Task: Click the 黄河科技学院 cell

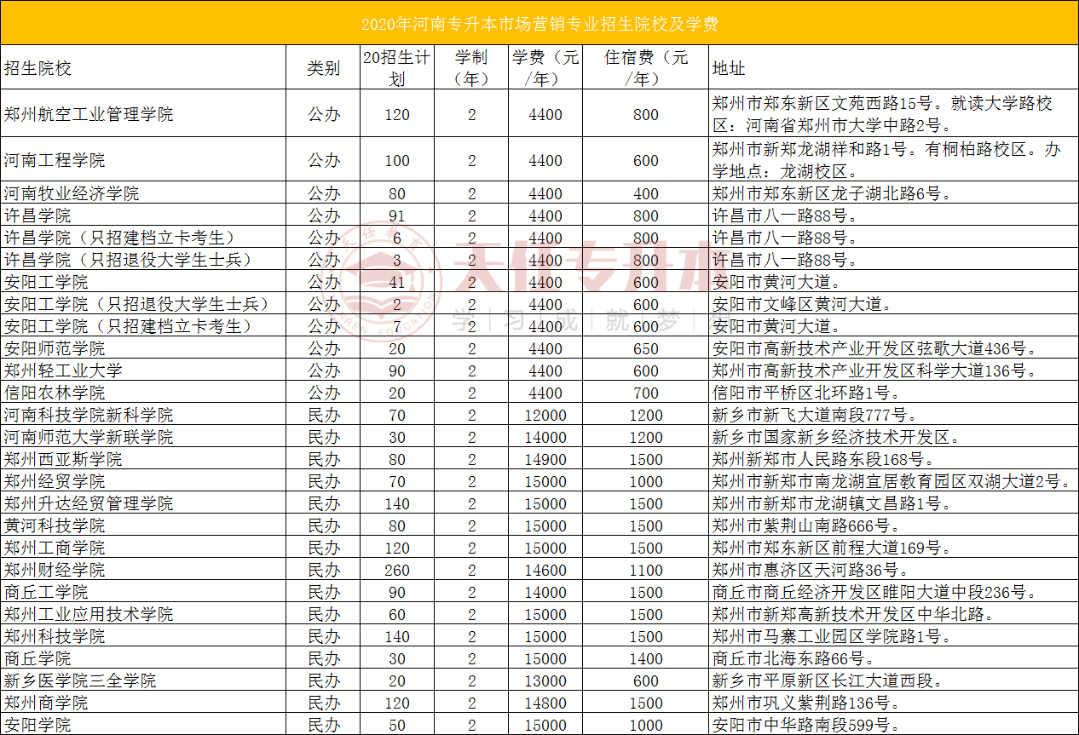Action: pos(55,525)
